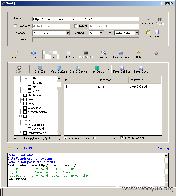Screen dimensions: 176x196
Task: Open the Query tool
Action: [103, 55]
